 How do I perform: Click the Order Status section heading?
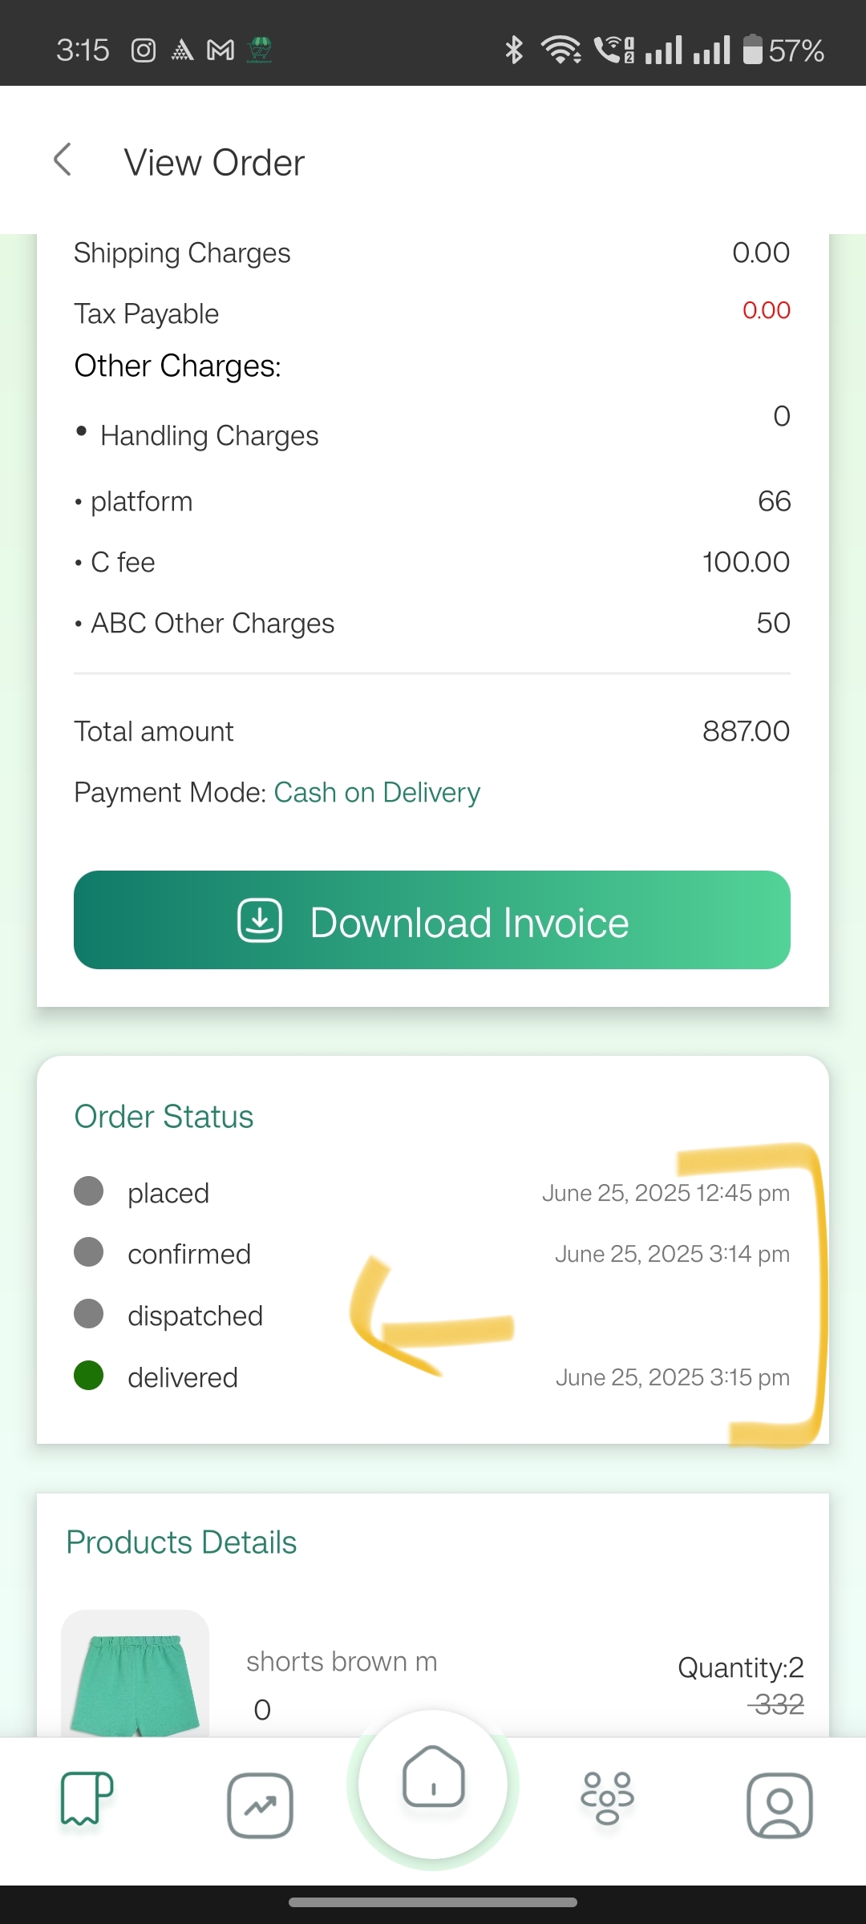coord(164,1117)
